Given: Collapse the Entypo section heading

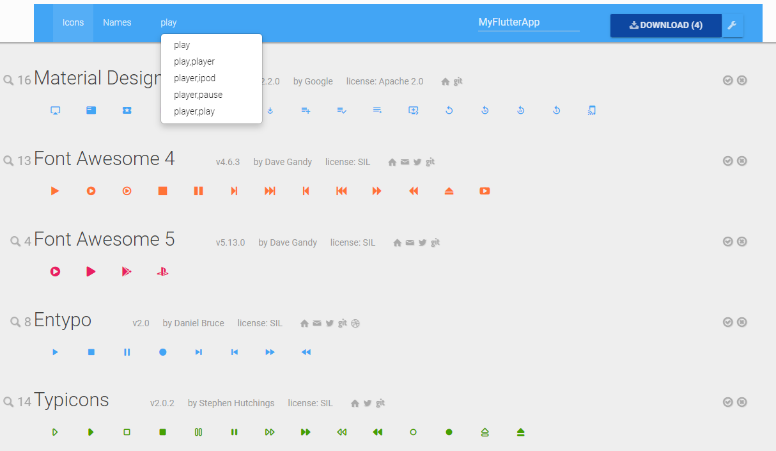Looking at the screenshot, I should coord(63,320).
